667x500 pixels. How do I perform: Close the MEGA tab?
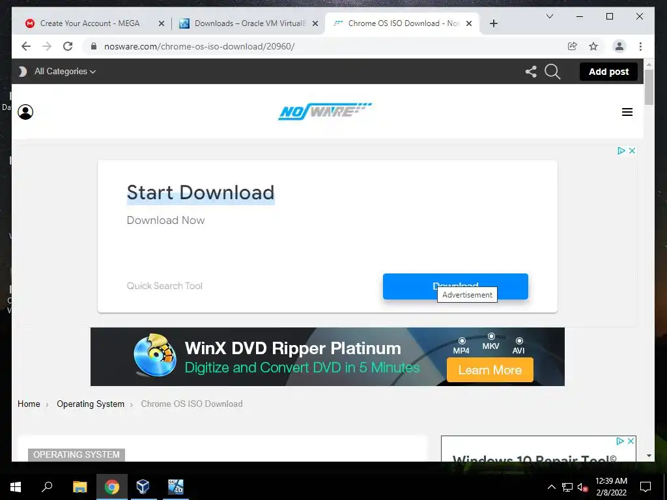point(162,23)
